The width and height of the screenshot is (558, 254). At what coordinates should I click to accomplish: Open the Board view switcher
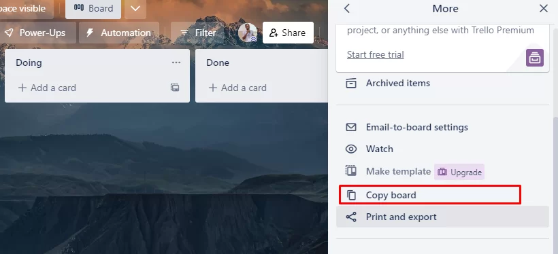[93, 9]
